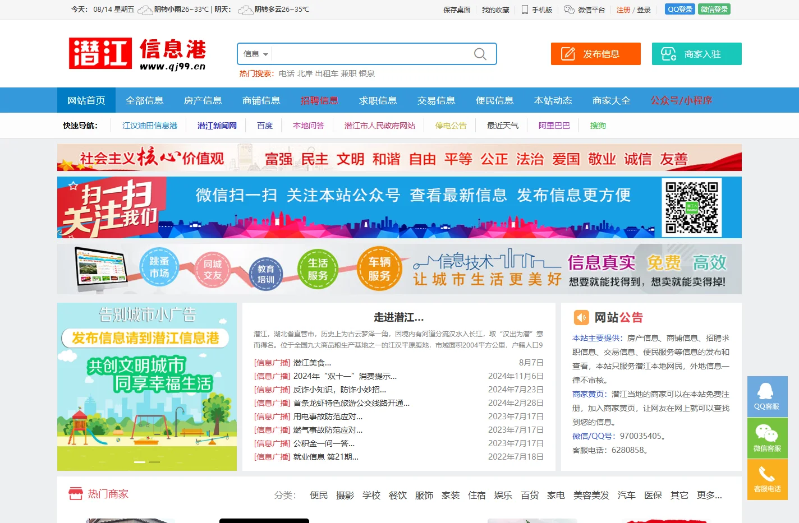Image resolution: width=799 pixels, height=523 pixels.
Task: Click the 注册 link
Action: pos(623,10)
